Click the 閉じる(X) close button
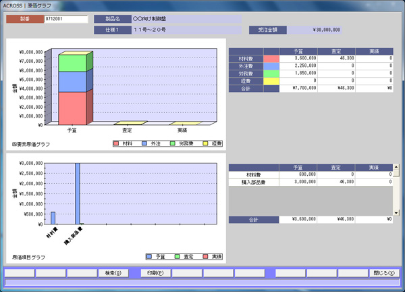Screen dimensions: 405x292 coord(383,273)
